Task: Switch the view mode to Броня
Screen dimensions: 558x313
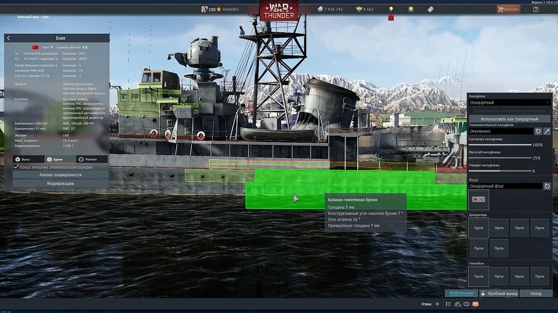Action: pyautogui.click(x=60, y=159)
